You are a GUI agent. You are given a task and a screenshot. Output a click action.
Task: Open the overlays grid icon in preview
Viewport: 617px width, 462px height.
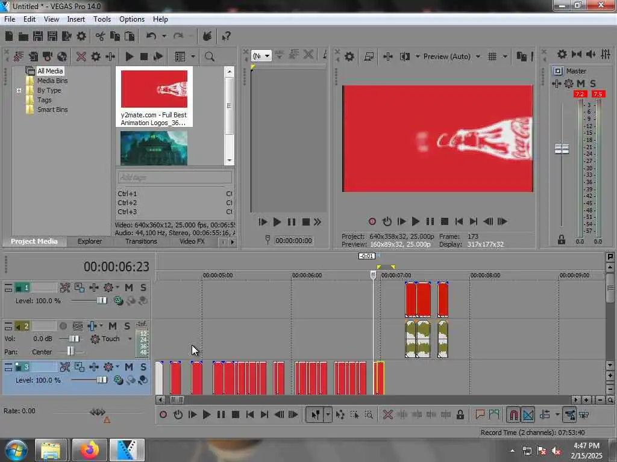click(x=492, y=57)
